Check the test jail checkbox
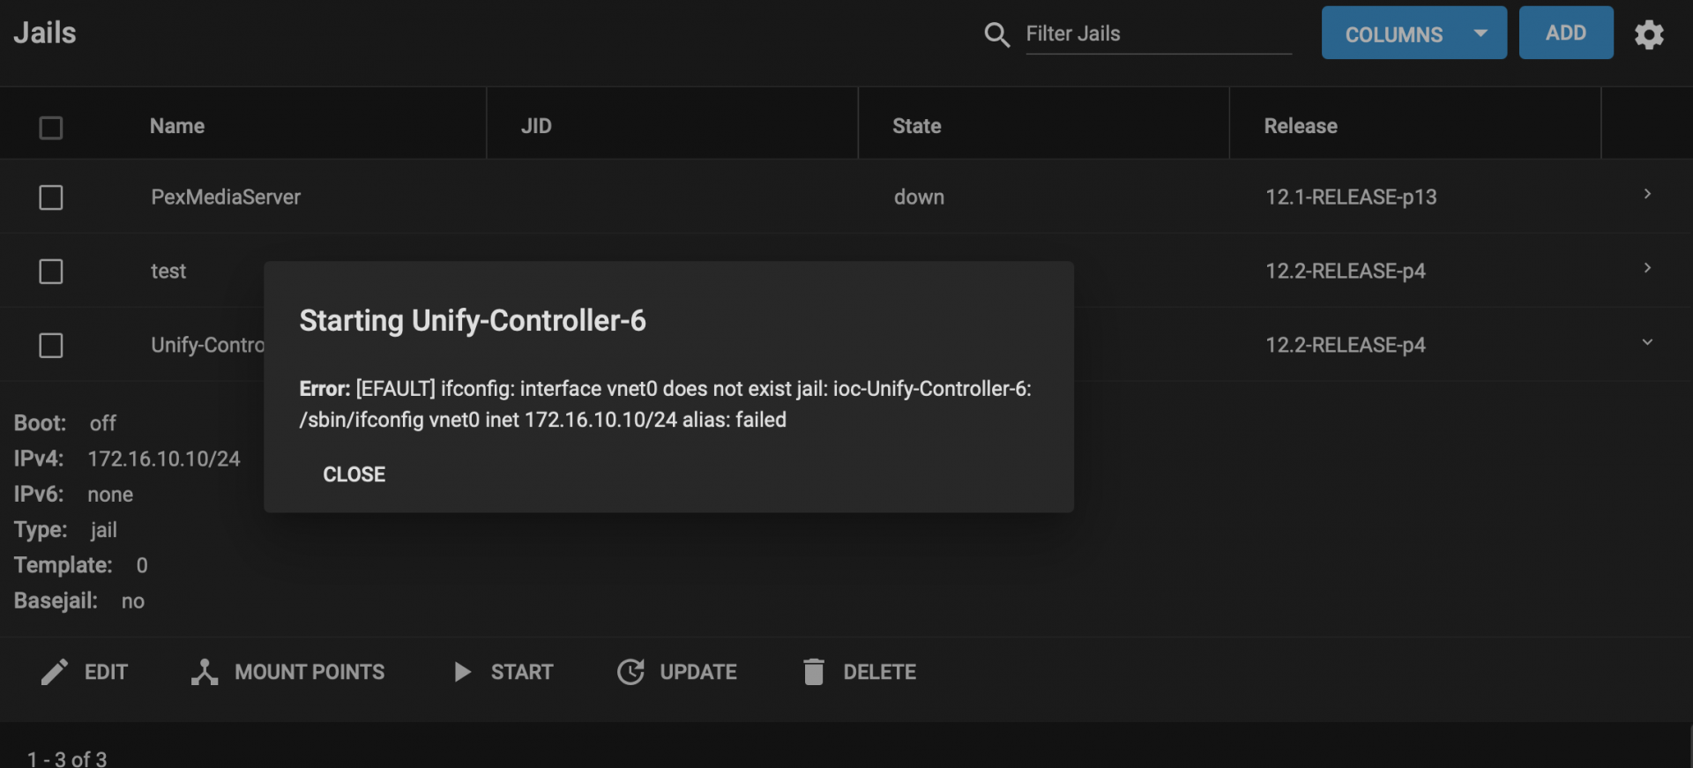This screenshot has height=768, width=1693. click(51, 272)
